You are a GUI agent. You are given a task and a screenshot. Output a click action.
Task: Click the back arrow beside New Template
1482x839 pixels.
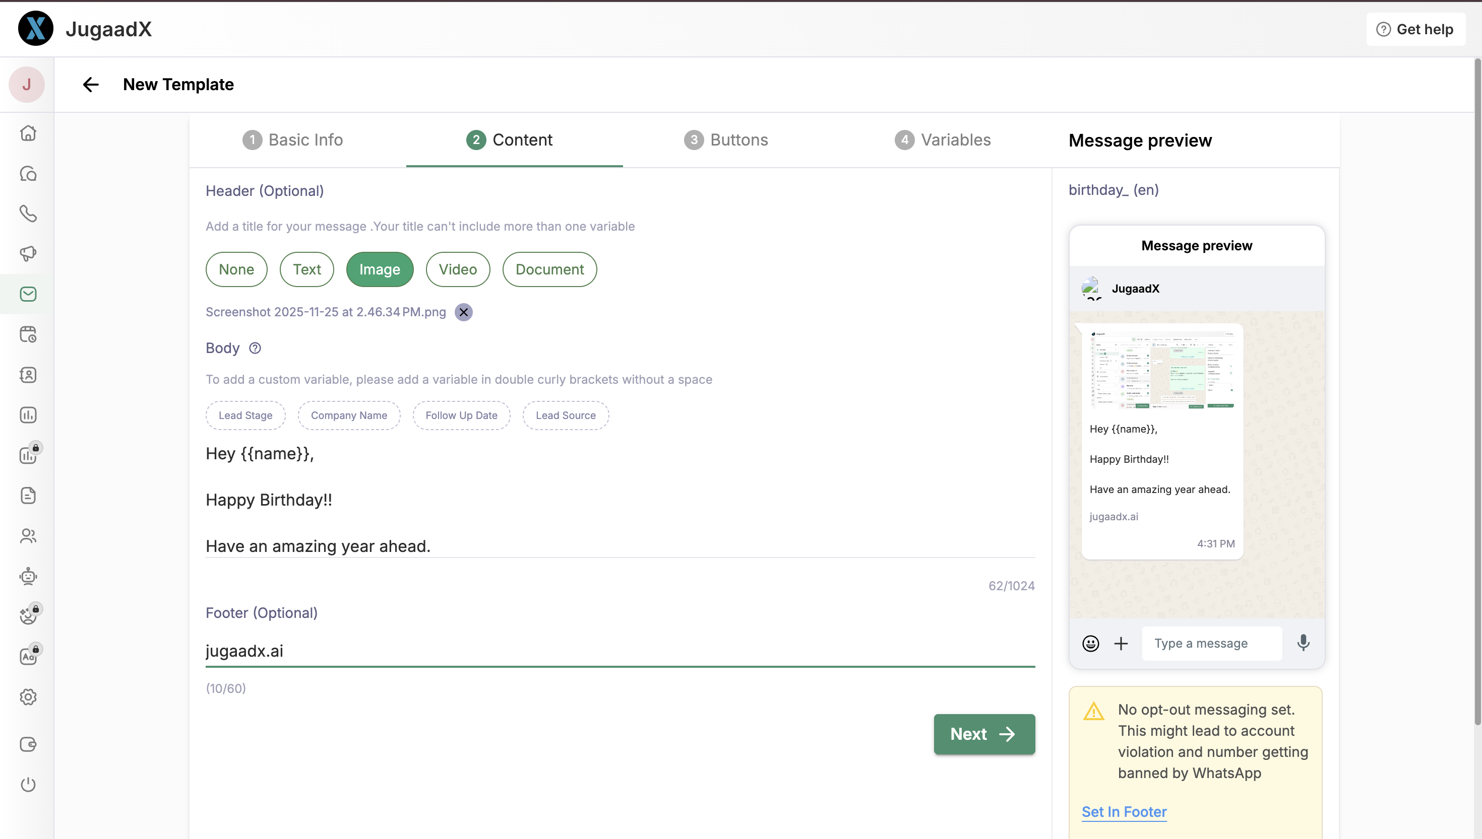pos(91,85)
